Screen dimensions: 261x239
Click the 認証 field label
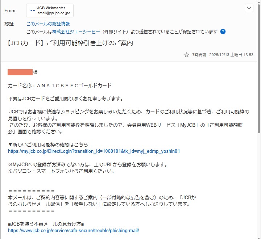[x=9, y=24]
